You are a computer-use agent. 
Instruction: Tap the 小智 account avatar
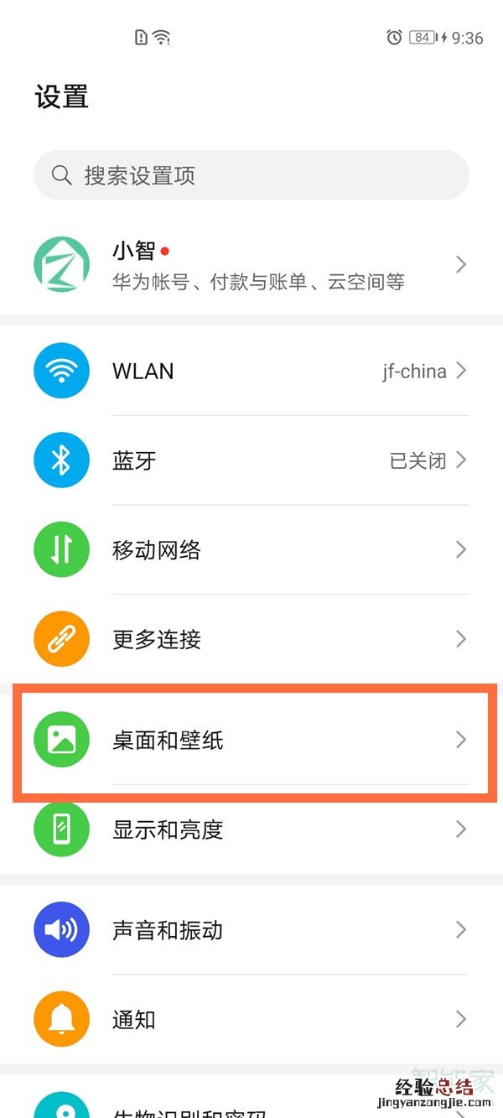point(61,264)
